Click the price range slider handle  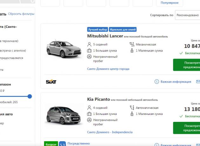(30, 96)
